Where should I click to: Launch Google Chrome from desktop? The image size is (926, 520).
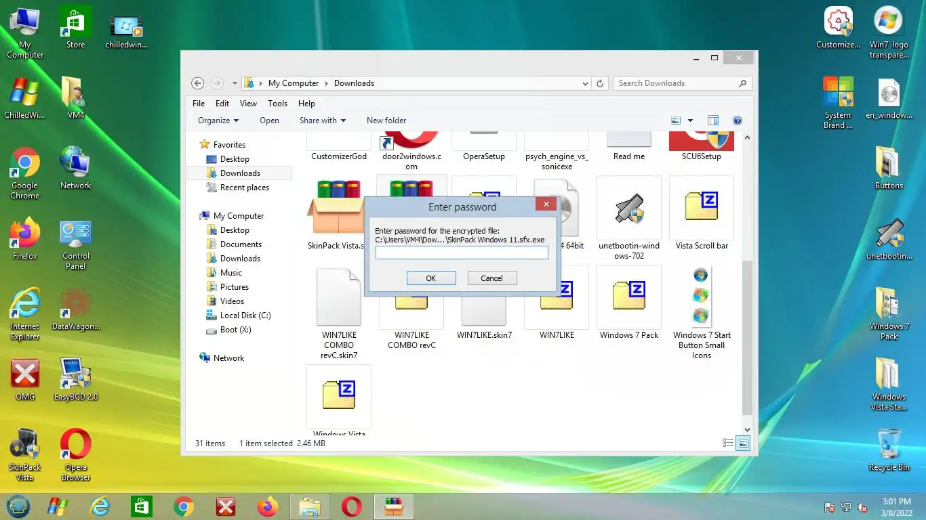(25, 173)
